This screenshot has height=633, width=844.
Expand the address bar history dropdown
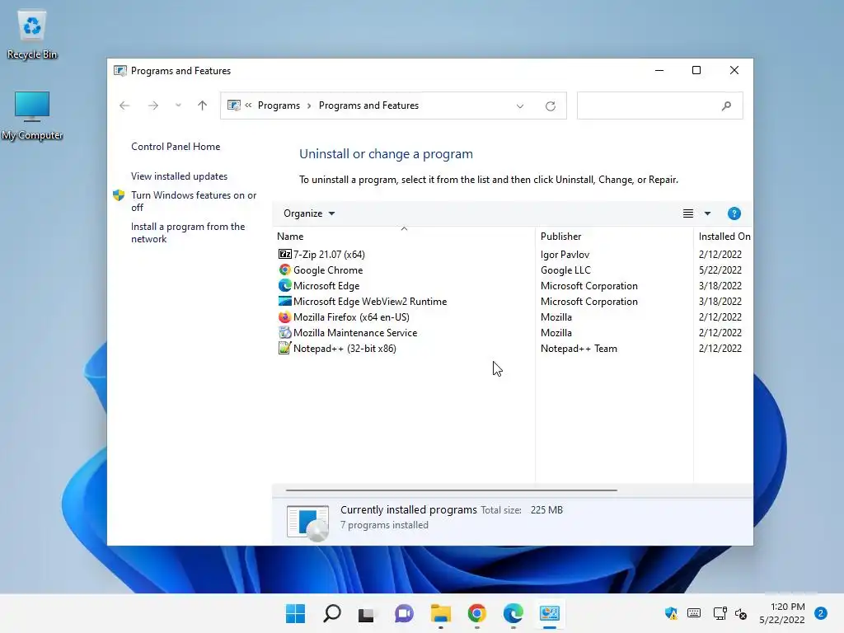point(520,106)
